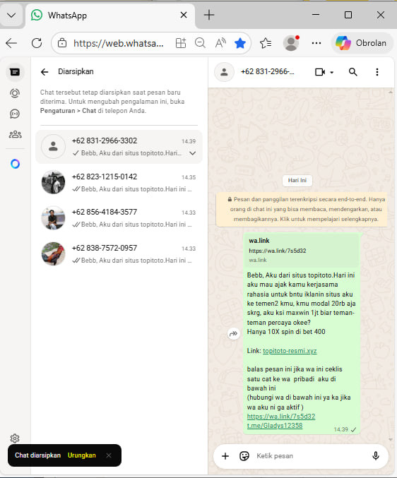Open chat +62 823-1215-0142
The height and width of the screenshot is (478, 397).
(119, 182)
